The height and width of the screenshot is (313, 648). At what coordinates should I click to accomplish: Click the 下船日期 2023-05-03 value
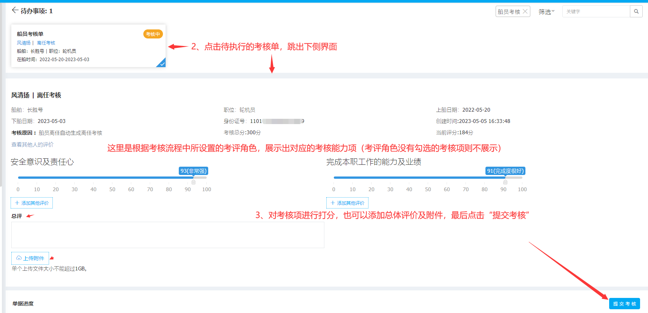pyautogui.click(x=52, y=121)
